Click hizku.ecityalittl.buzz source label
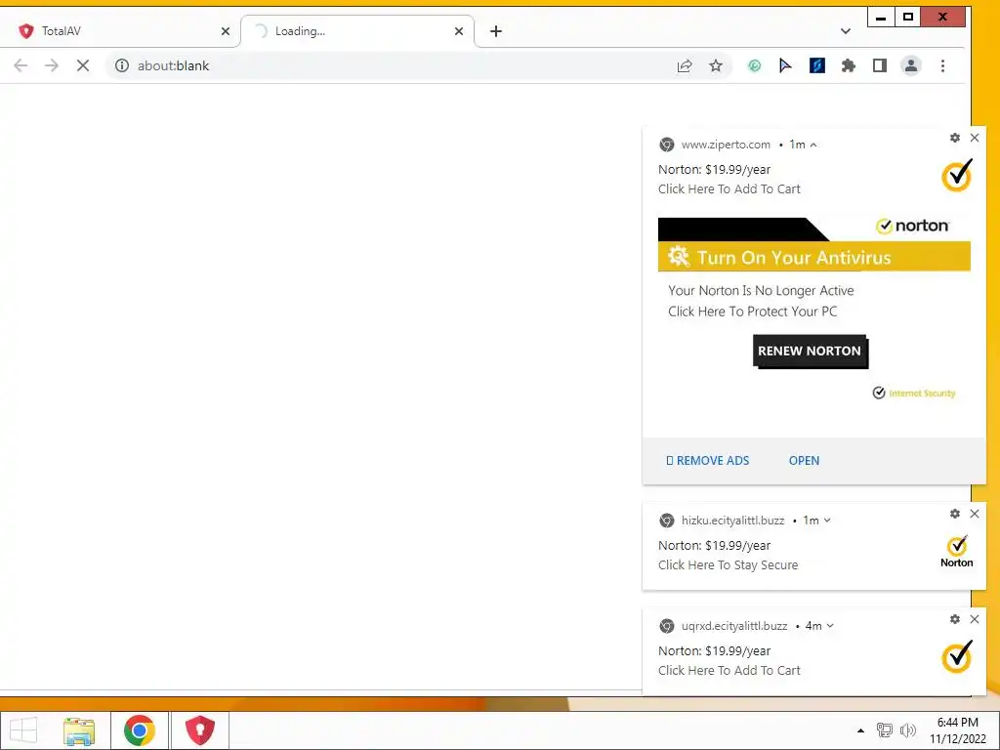Viewport: 1000px width, 750px height. click(x=732, y=521)
